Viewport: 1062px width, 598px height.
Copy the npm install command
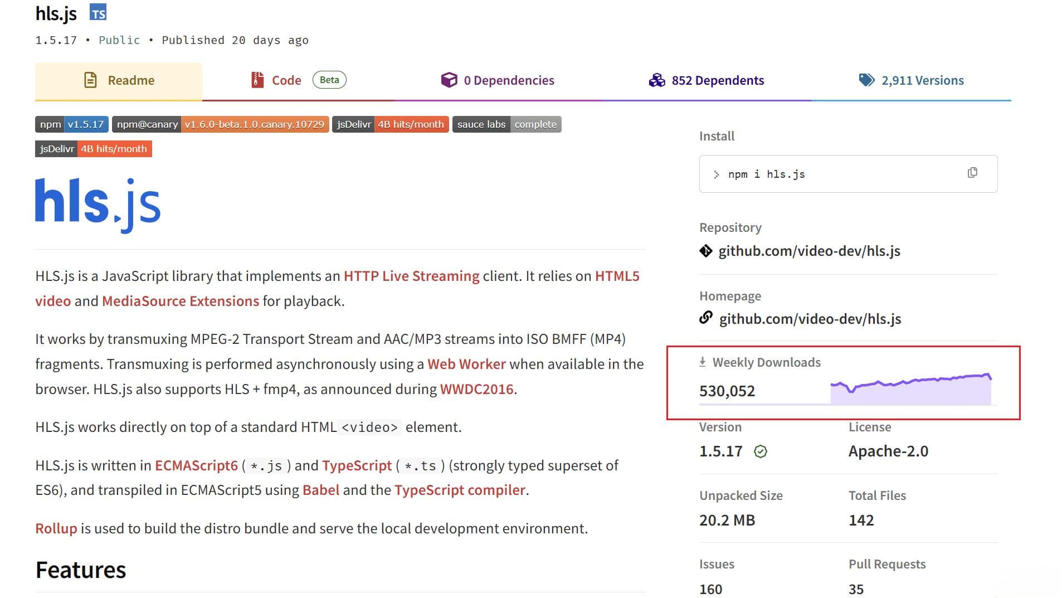[972, 173]
